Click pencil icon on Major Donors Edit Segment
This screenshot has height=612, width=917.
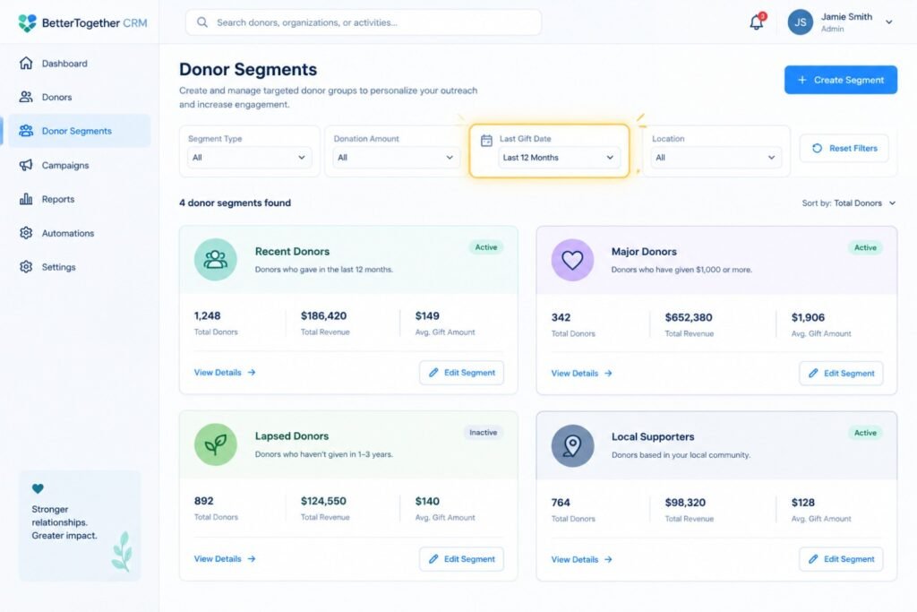813,374
